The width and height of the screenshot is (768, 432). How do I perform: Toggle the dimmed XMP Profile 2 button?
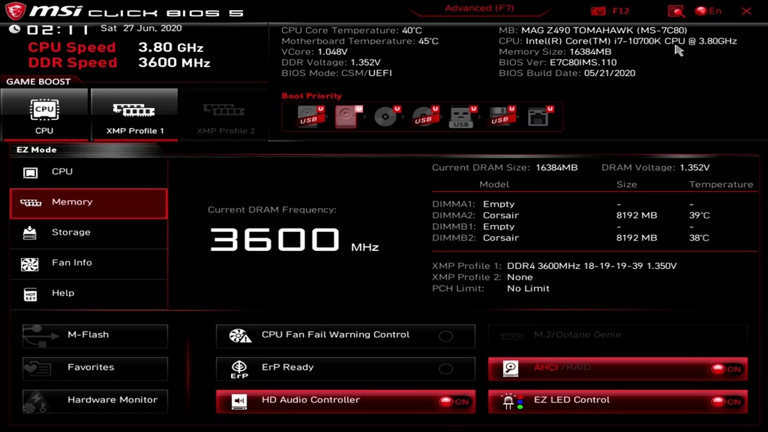click(x=225, y=115)
